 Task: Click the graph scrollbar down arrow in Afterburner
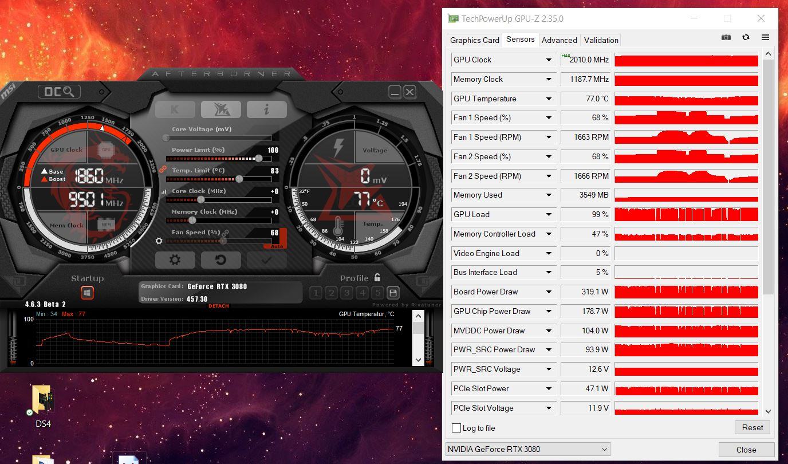click(418, 359)
